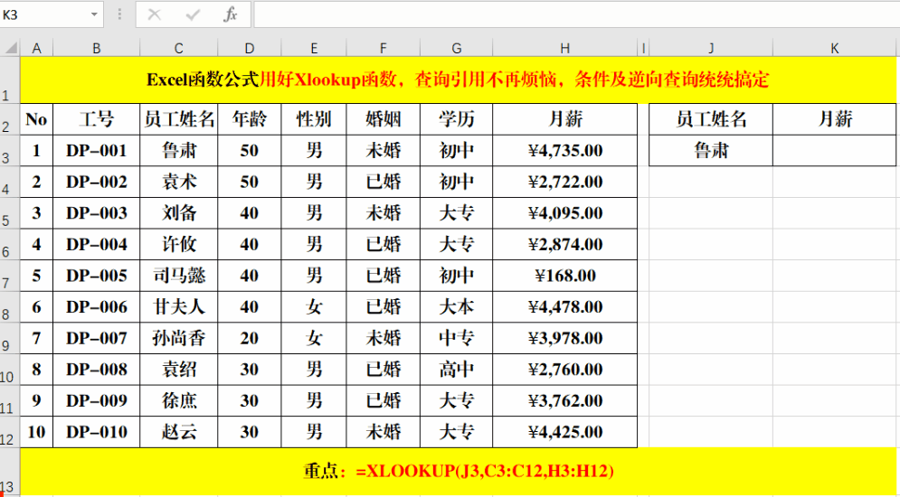Viewport: 900px width, 497px height.
Task: Click salary cell ¥4,425.00
Action: 565,432
